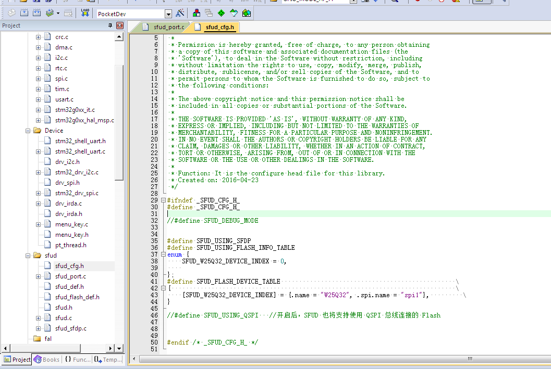Open Options for Target magic wand
This screenshot has height=369, width=551.
(x=180, y=14)
